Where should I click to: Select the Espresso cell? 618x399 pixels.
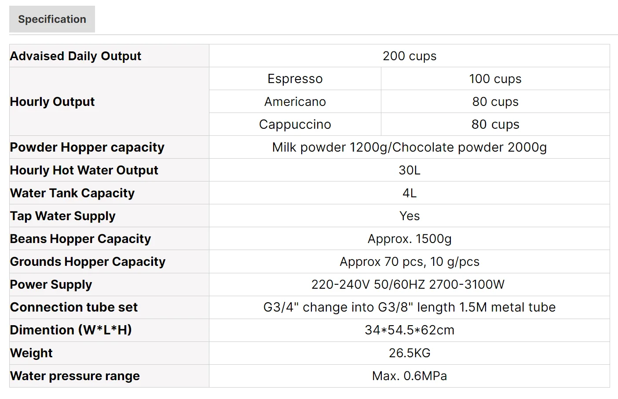coord(295,79)
